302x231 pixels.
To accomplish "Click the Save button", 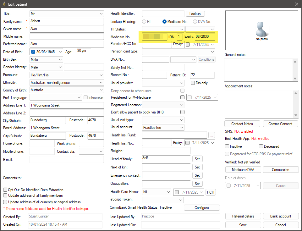I will 243,225.
